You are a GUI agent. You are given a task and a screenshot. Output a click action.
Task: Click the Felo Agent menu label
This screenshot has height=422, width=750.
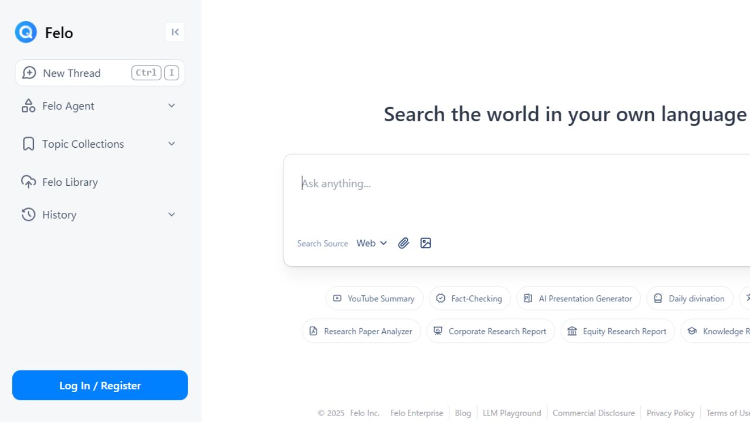point(68,105)
